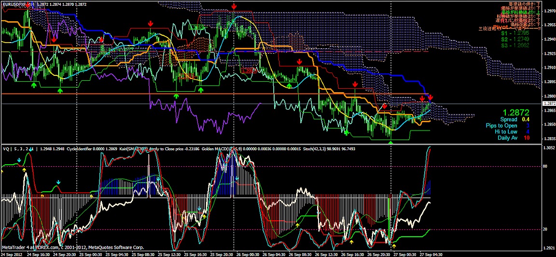
Task: Select the current price marker 1.2872 on the price axis
Action: [549, 103]
